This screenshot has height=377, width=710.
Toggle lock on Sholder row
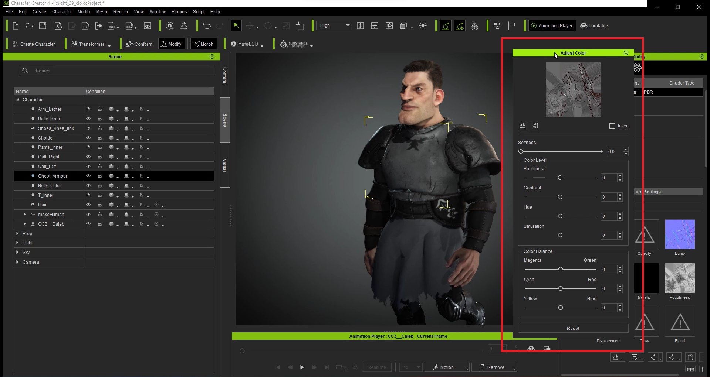100,138
